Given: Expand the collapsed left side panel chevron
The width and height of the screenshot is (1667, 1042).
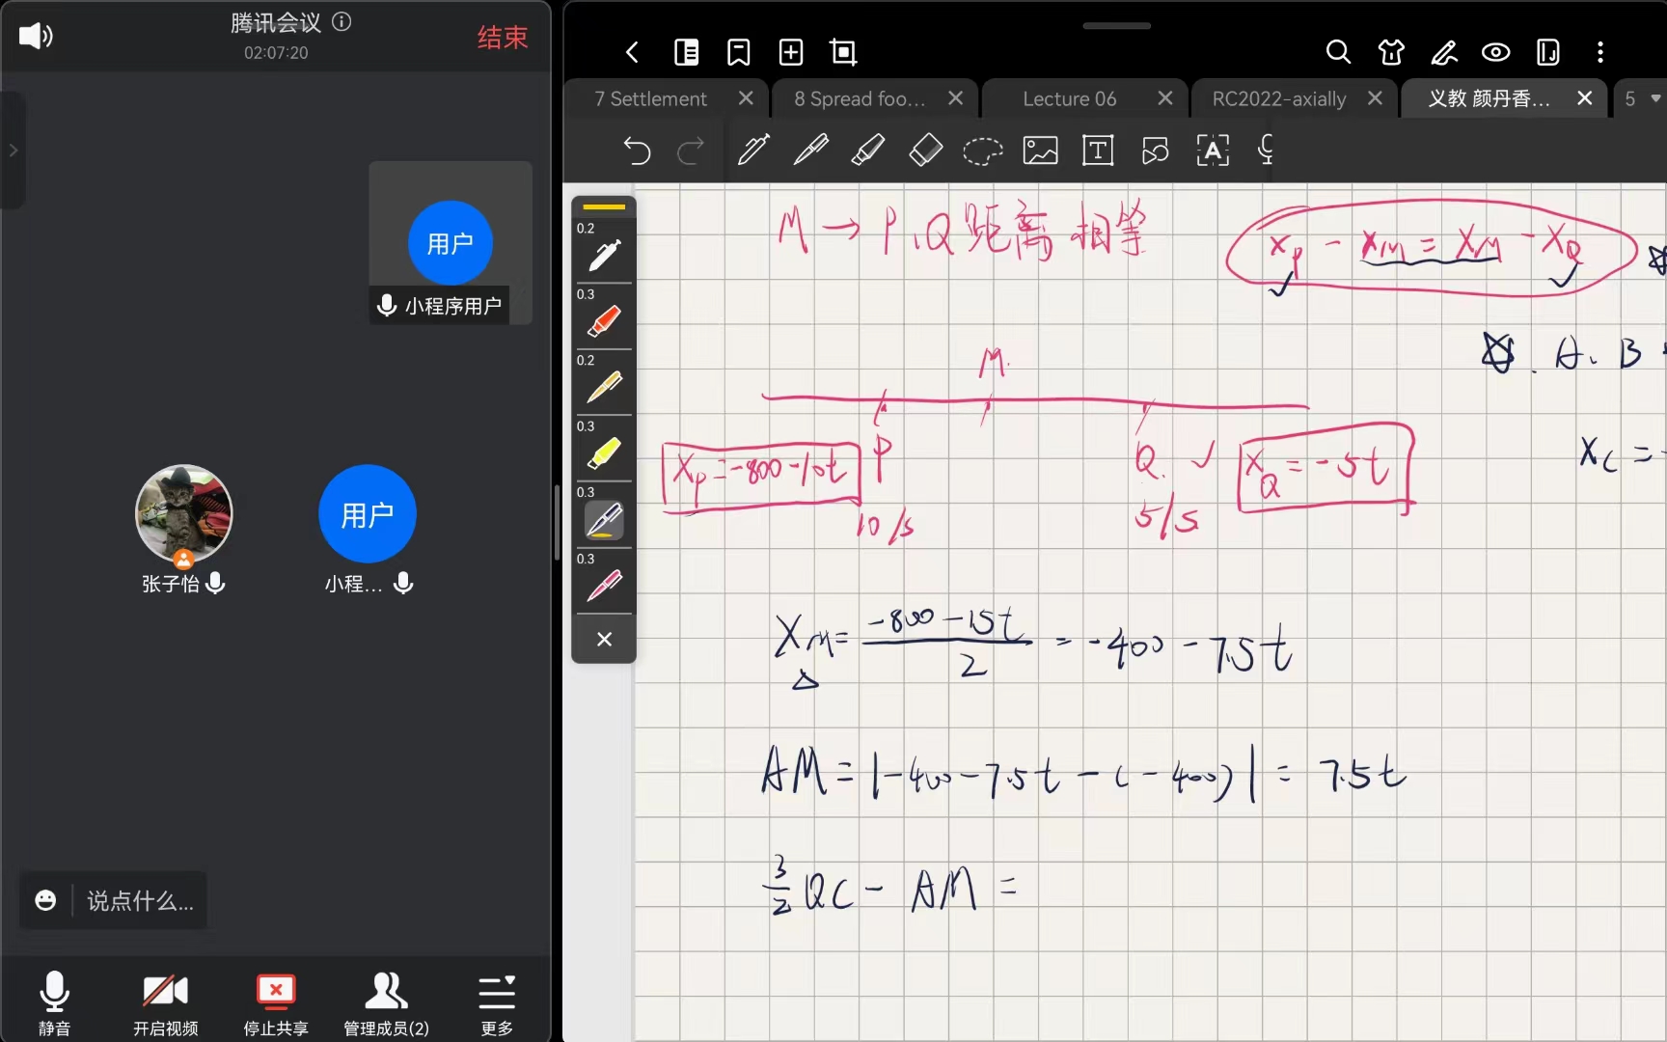Looking at the screenshot, I should (14, 151).
